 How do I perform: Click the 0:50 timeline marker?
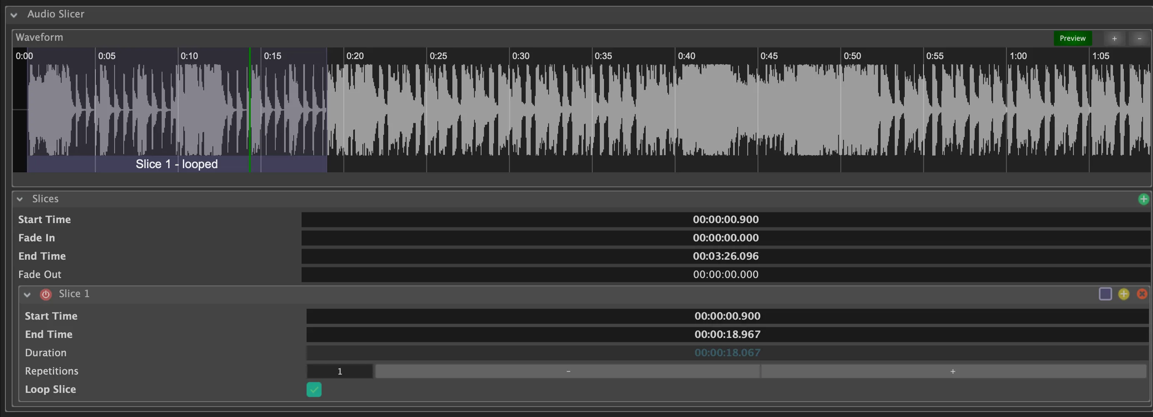point(852,56)
